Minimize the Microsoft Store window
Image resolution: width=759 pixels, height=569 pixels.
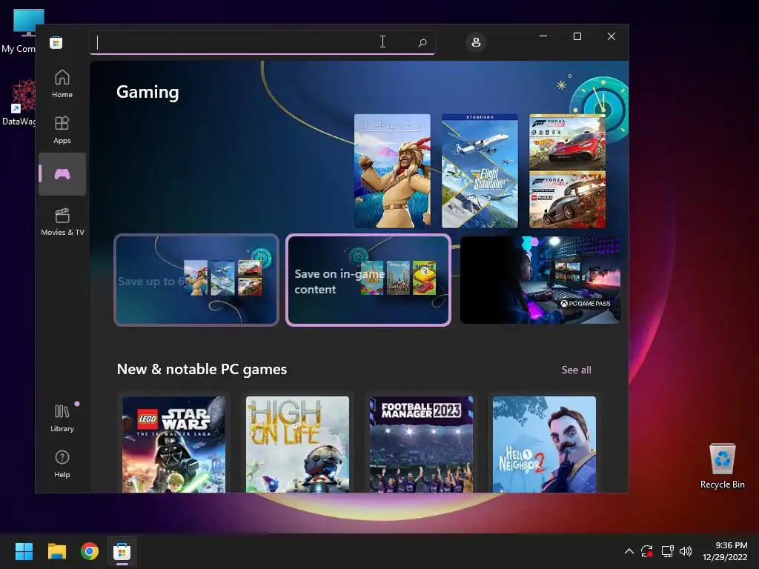coord(543,36)
